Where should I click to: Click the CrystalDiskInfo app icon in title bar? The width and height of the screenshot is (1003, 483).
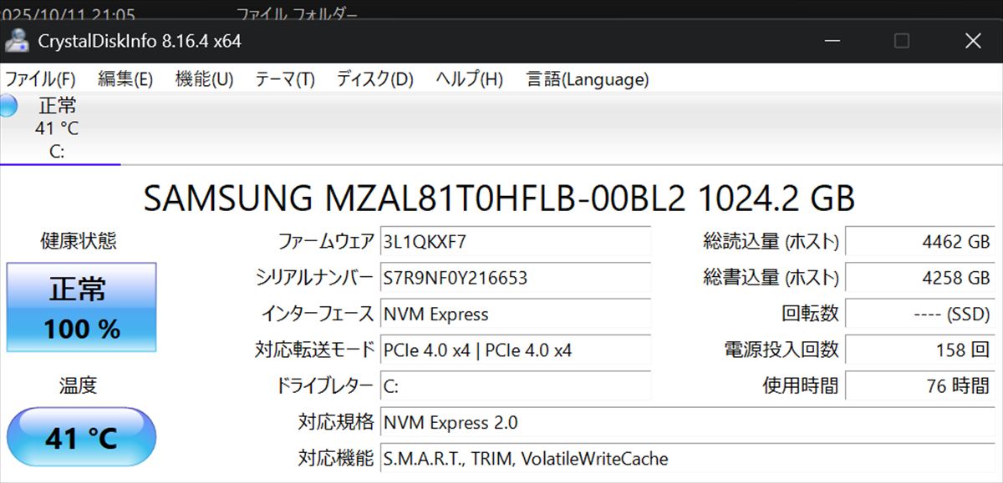(16, 40)
